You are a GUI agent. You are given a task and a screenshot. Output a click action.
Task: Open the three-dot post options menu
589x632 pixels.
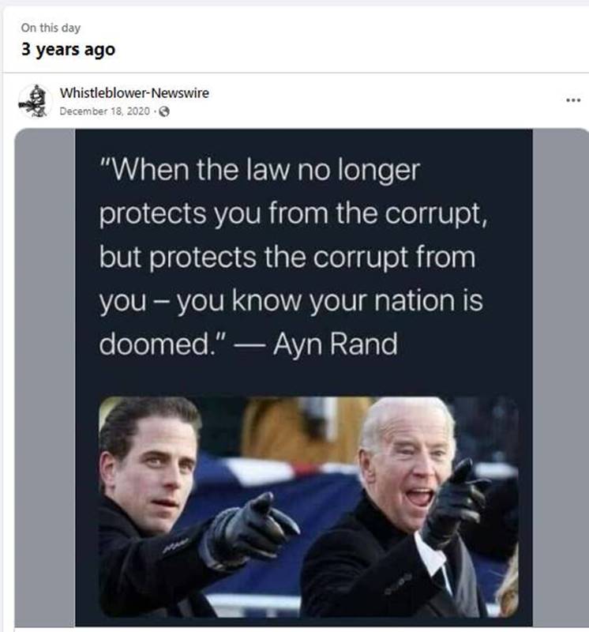click(573, 100)
